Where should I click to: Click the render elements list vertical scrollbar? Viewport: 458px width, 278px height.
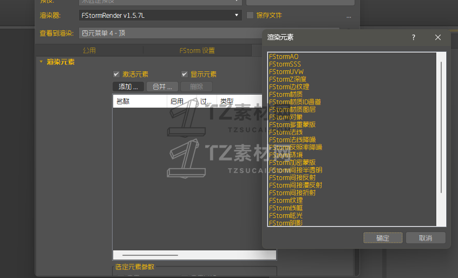[441, 127]
